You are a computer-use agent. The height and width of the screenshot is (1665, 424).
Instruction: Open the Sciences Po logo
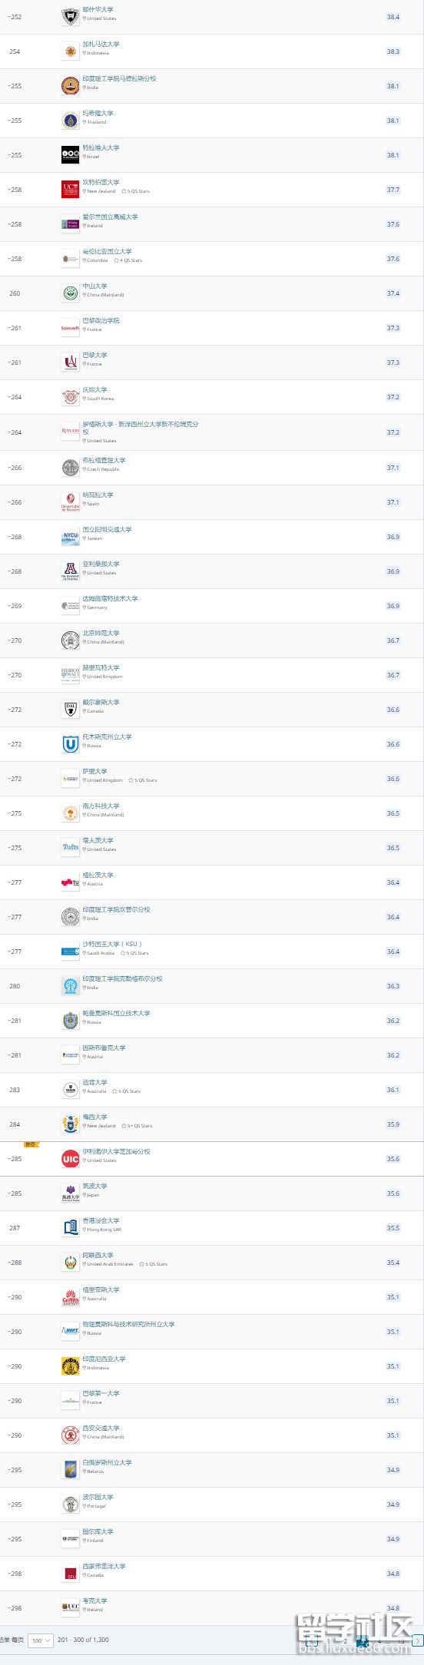click(x=71, y=328)
